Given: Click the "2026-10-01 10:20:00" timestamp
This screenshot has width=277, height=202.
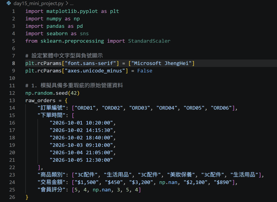Looking at the screenshot, I should tap(81, 123).
